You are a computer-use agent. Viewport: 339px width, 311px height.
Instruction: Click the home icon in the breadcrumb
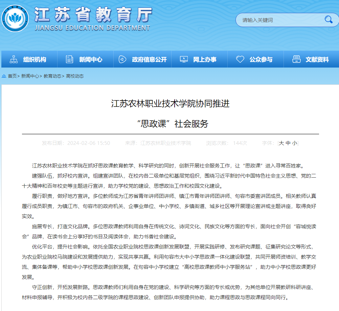tap(4, 76)
